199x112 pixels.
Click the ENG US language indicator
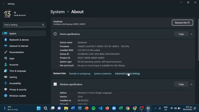(x=166, y=108)
